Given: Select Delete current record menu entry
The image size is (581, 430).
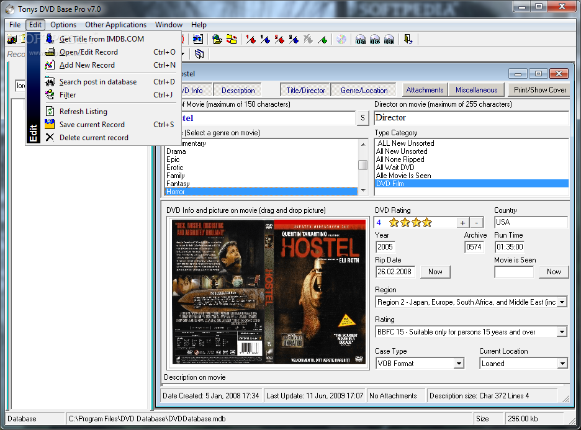Looking at the screenshot, I should pyautogui.click(x=110, y=138).
